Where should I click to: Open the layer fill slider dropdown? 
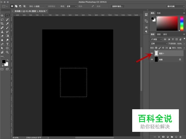[184, 48]
